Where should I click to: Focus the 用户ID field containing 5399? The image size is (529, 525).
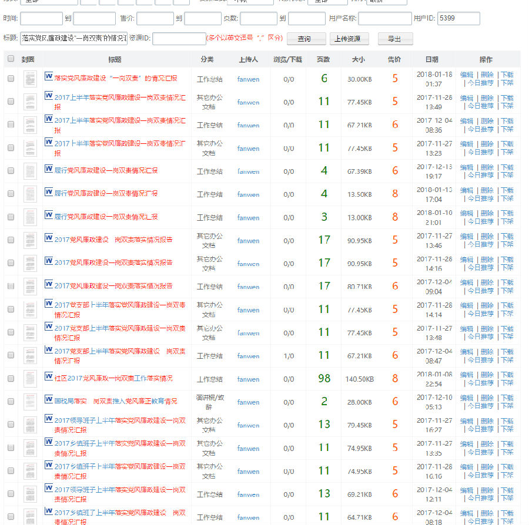(x=458, y=19)
